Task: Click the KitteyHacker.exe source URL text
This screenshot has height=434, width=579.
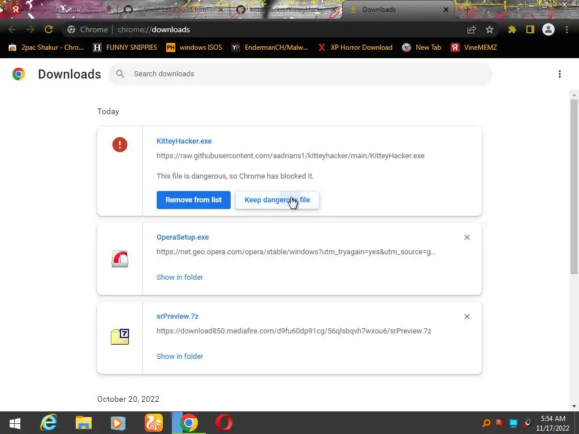Action: 290,156
